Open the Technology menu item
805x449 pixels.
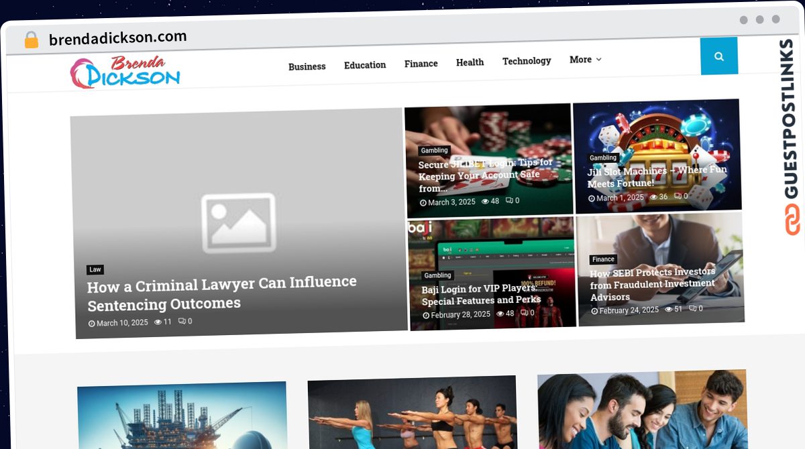coord(527,61)
